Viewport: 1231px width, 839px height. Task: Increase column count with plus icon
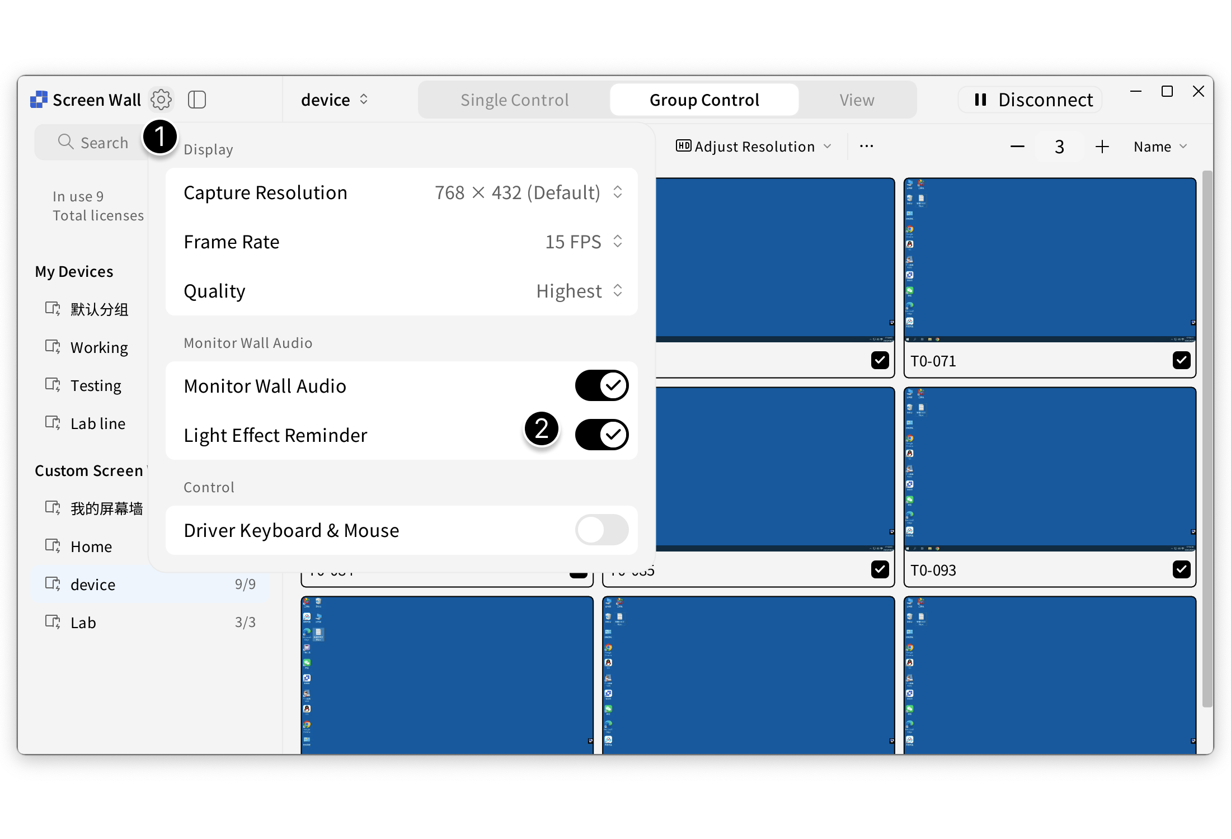pos(1102,147)
